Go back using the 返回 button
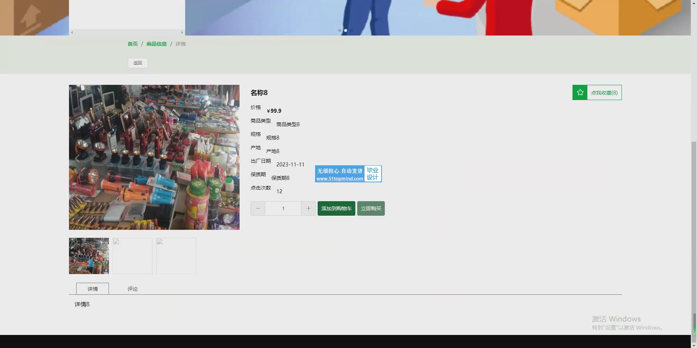697x348 pixels. tap(138, 63)
